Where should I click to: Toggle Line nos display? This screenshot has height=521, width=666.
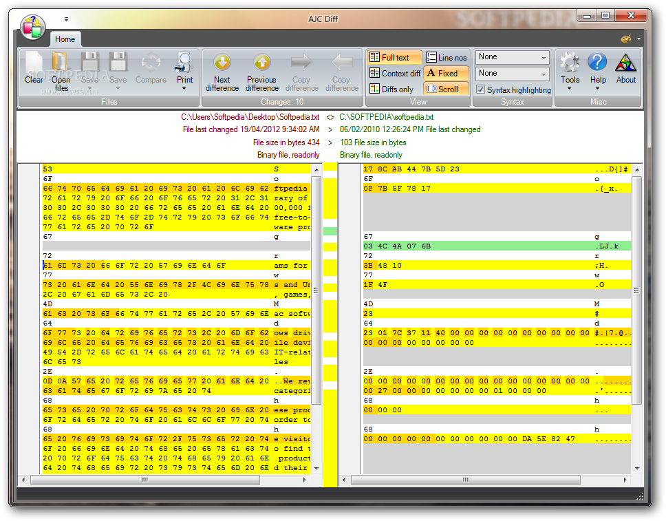(446, 57)
